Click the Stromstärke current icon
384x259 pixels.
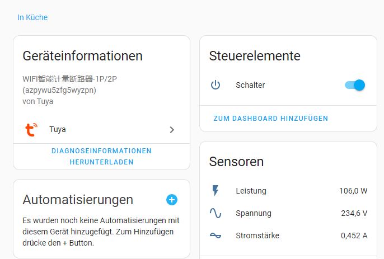click(x=216, y=236)
